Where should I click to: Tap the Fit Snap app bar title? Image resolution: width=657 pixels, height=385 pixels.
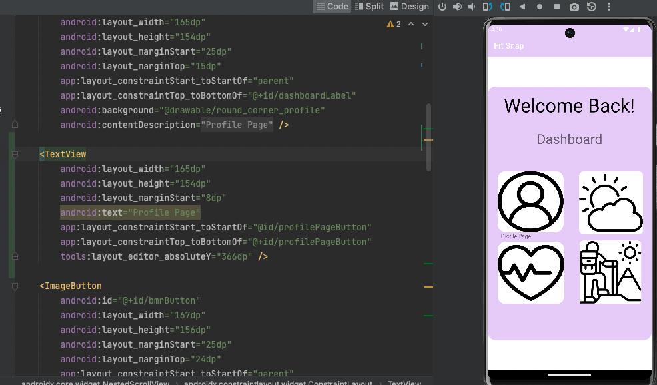[508, 46]
